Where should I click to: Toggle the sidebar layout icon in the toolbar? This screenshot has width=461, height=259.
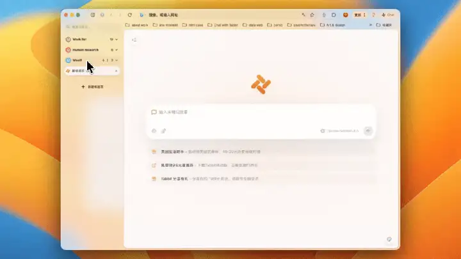93,15
